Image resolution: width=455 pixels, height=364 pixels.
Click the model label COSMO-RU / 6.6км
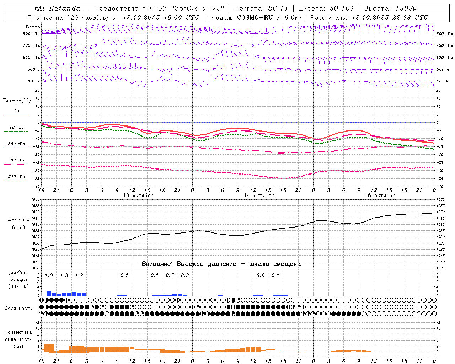point(269,17)
